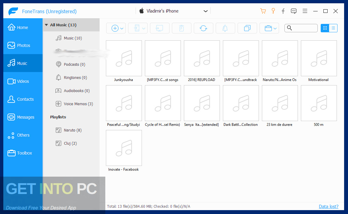The height and width of the screenshot is (214, 348).
Task: Select the Junkyousha track thumbnail
Action: (124, 58)
